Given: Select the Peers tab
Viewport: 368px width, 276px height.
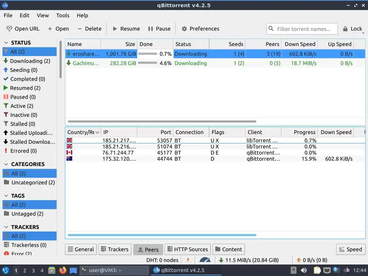Looking at the screenshot, I should point(148,249).
